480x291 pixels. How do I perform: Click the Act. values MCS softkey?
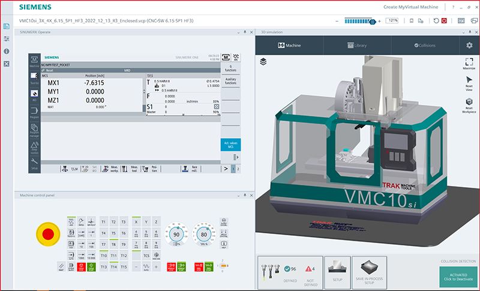click(x=230, y=145)
